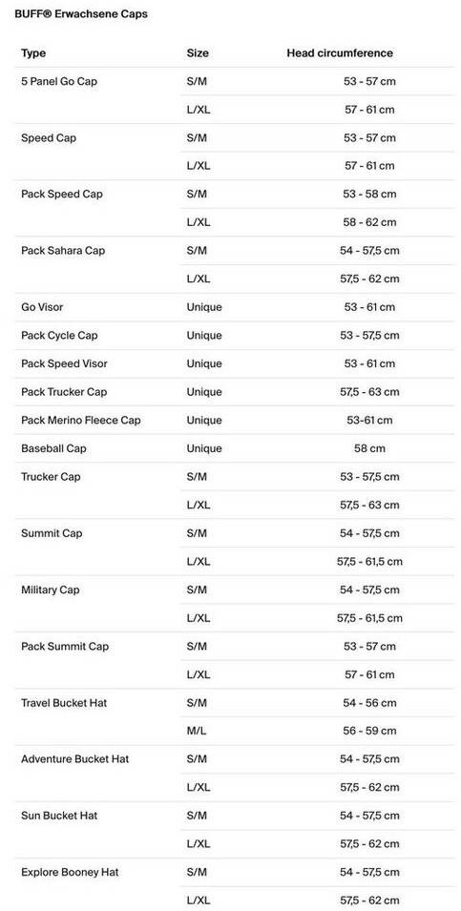Click the 'Pack Sahara Cap' label
The width and height of the screenshot is (461, 911).
[63, 251]
